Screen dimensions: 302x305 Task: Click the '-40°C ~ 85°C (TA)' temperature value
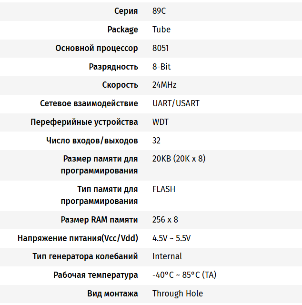click(184, 275)
